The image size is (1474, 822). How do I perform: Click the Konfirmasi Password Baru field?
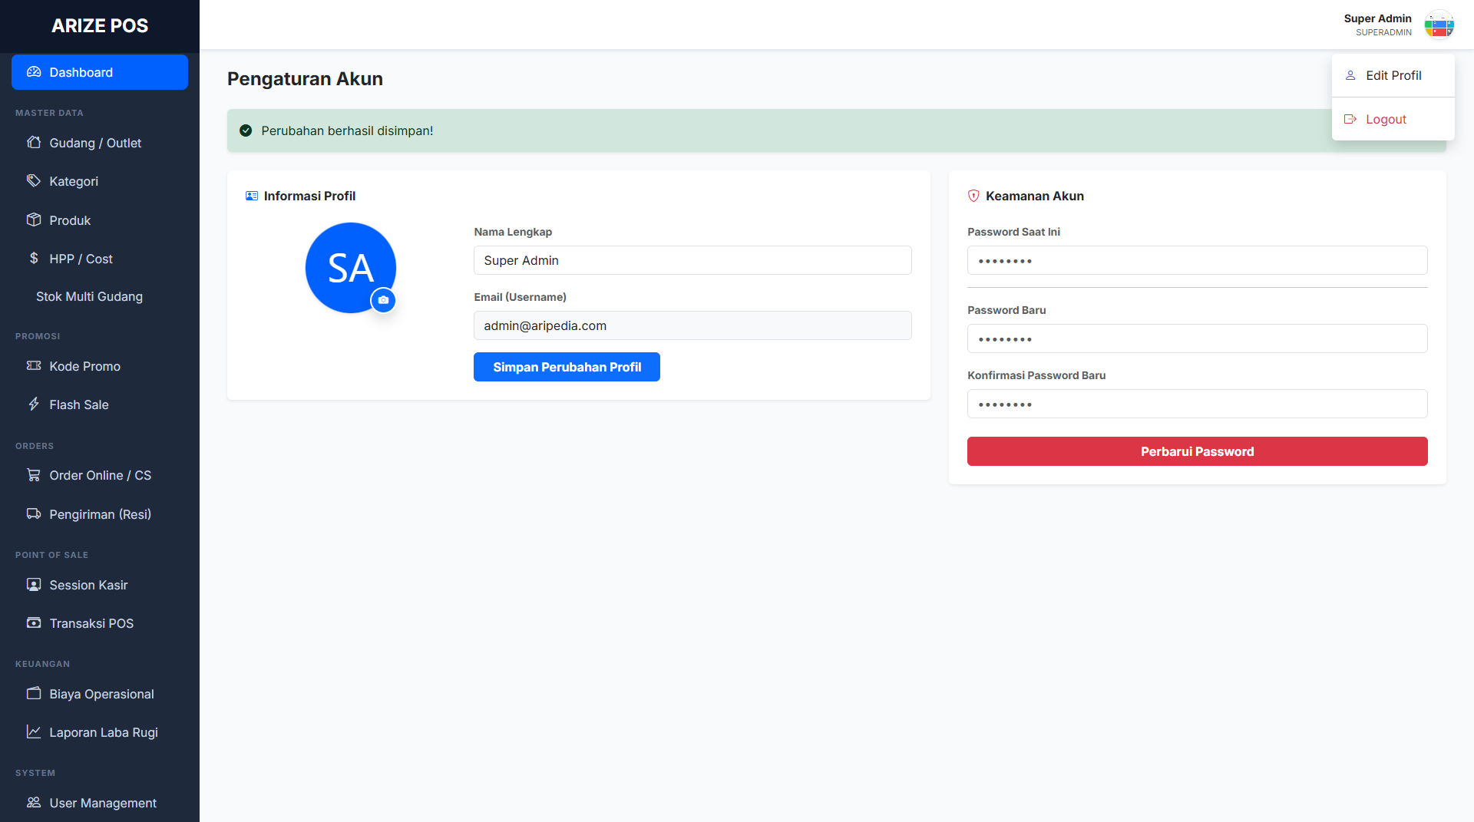[1196, 404]
